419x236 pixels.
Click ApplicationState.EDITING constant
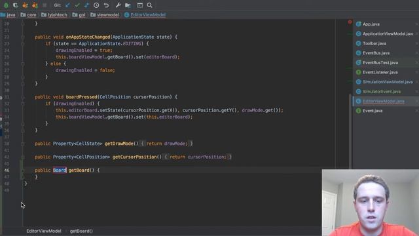110,44
